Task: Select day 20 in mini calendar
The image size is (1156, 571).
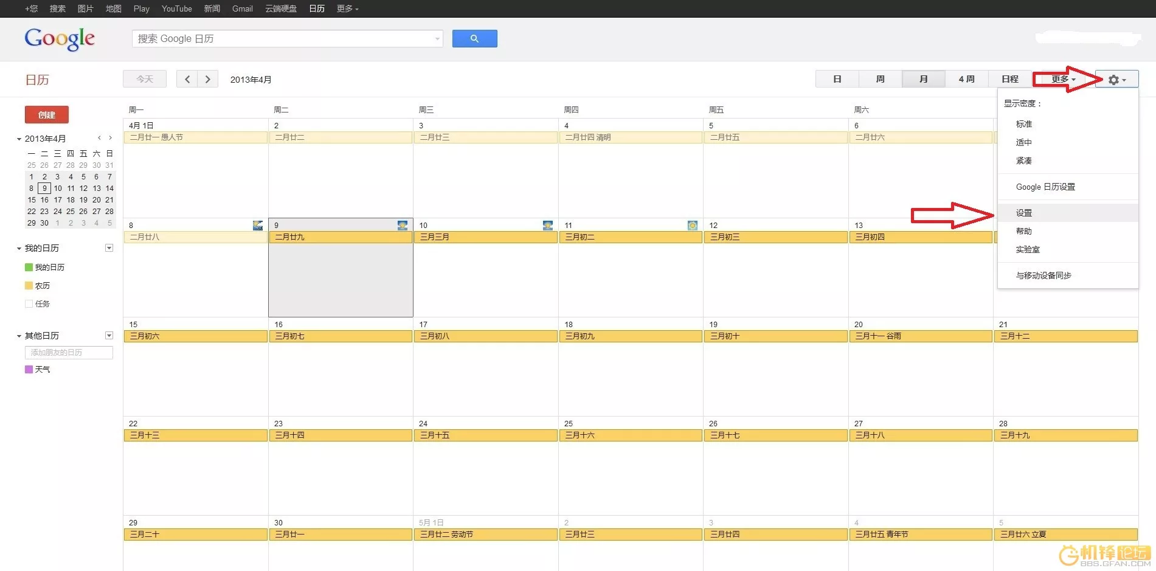Action: pyautogui.click(x=97, y=199)
